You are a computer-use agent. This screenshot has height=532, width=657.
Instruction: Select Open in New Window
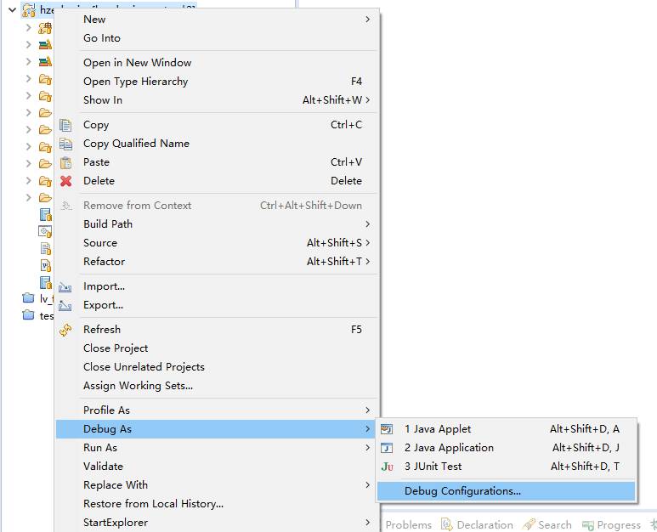(x=217, y=63)
